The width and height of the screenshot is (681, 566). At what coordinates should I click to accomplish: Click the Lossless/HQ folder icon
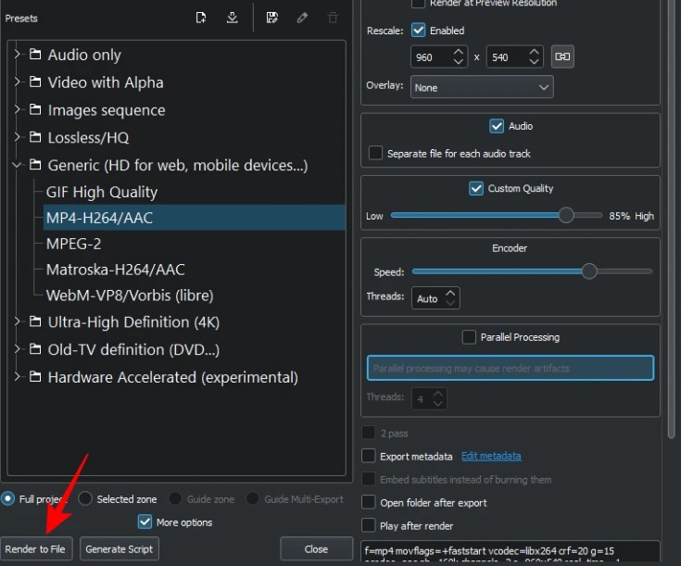pos(35,137)
